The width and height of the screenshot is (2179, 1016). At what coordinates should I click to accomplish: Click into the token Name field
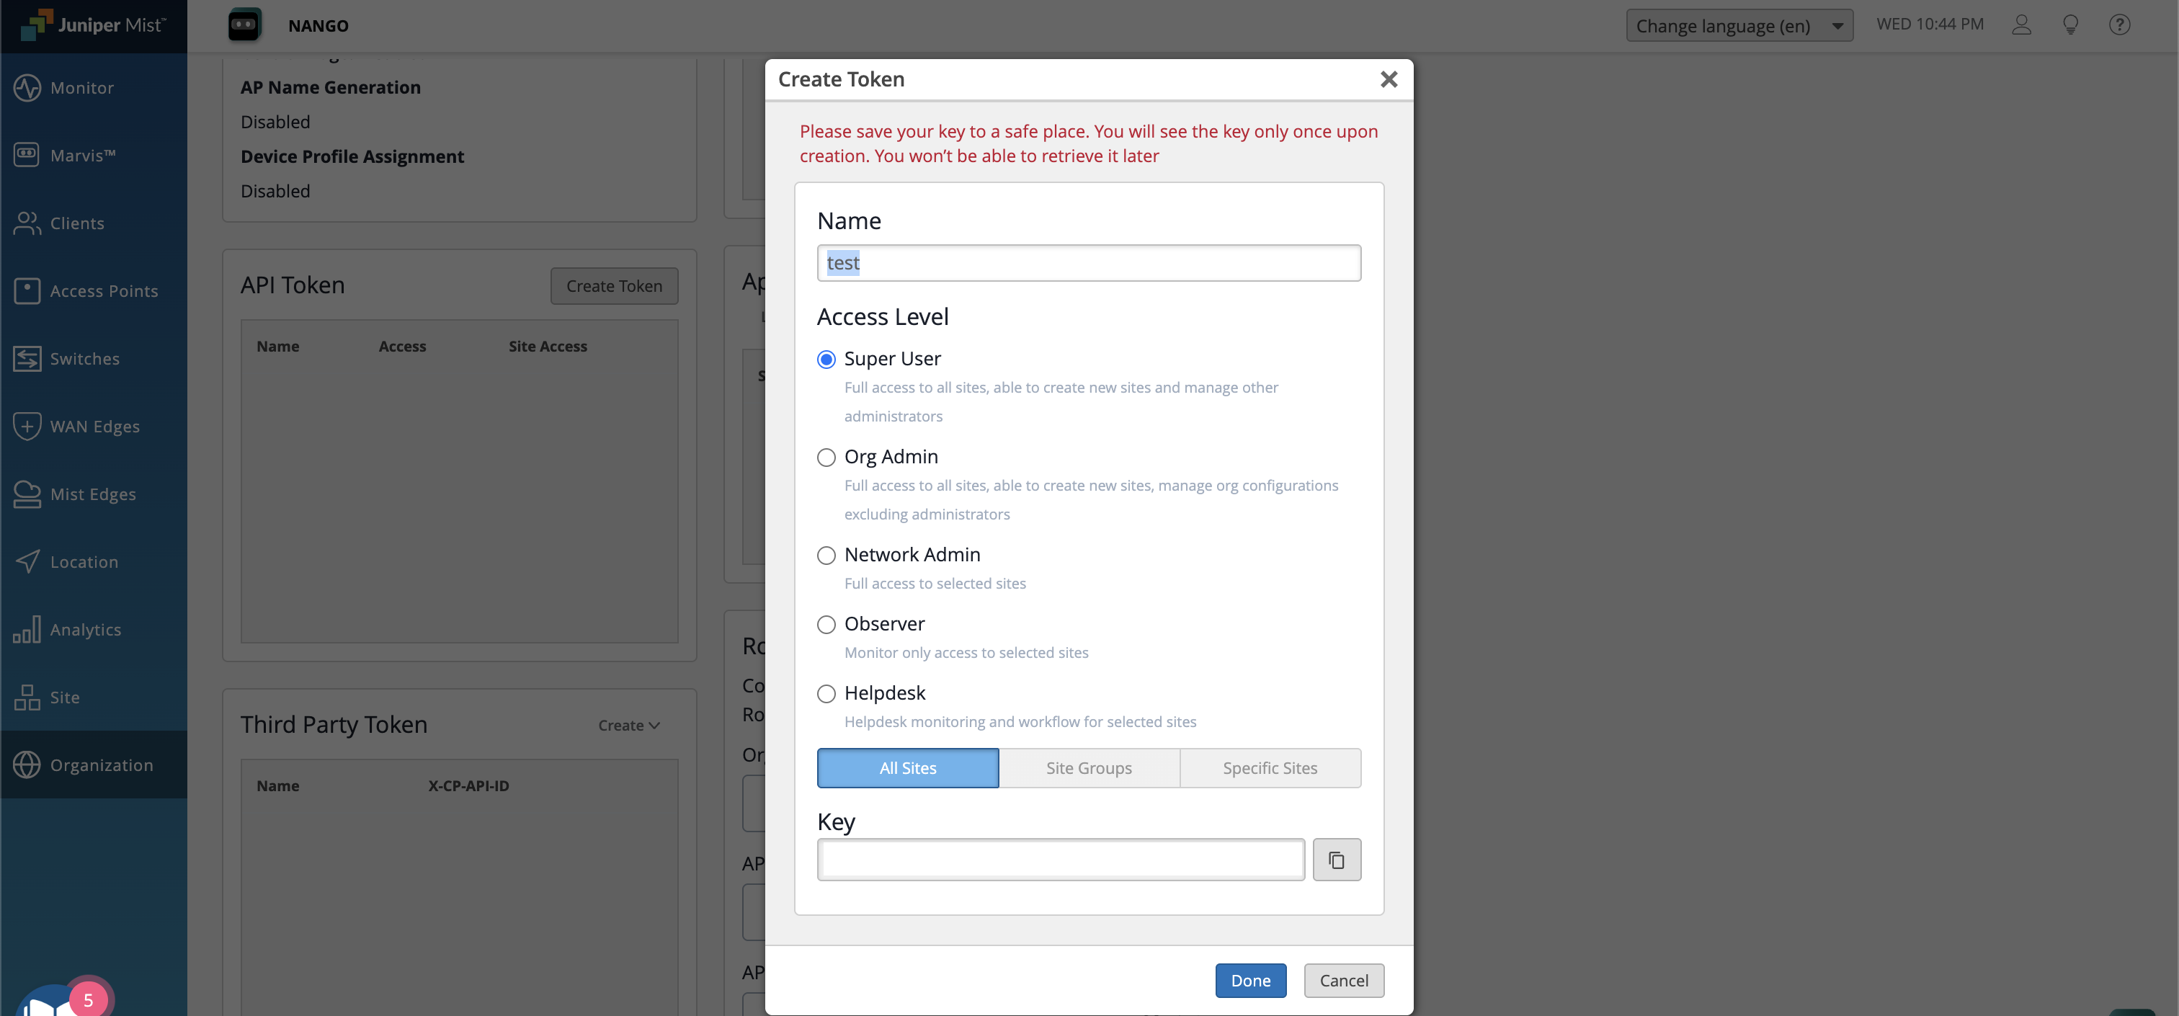click(x=1089, y=263)
